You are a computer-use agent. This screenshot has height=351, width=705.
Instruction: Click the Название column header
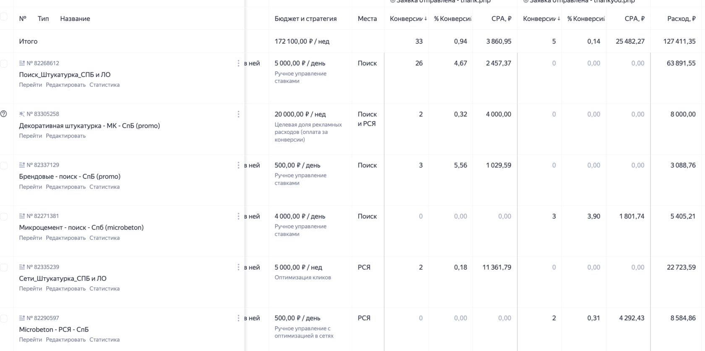coord(75,18)
